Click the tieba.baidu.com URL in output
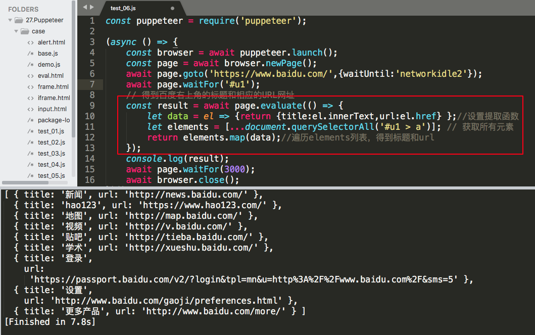Image resolution: width=535 pixels, height=335 pixels. (x=188, y=237)
